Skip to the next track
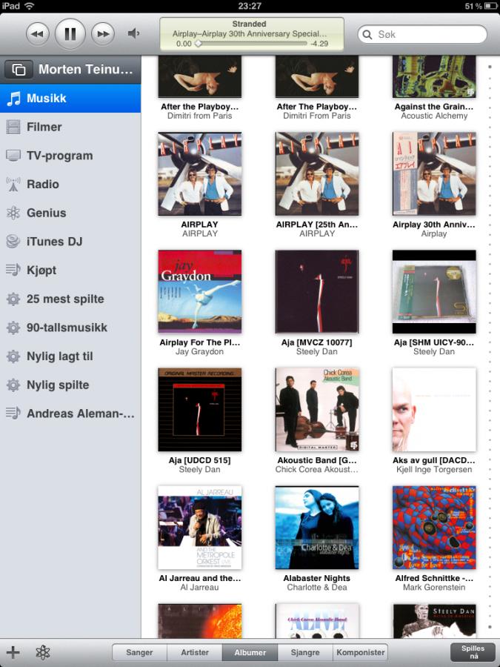This screenshot has height=667, width=500. tap(103, 33)
